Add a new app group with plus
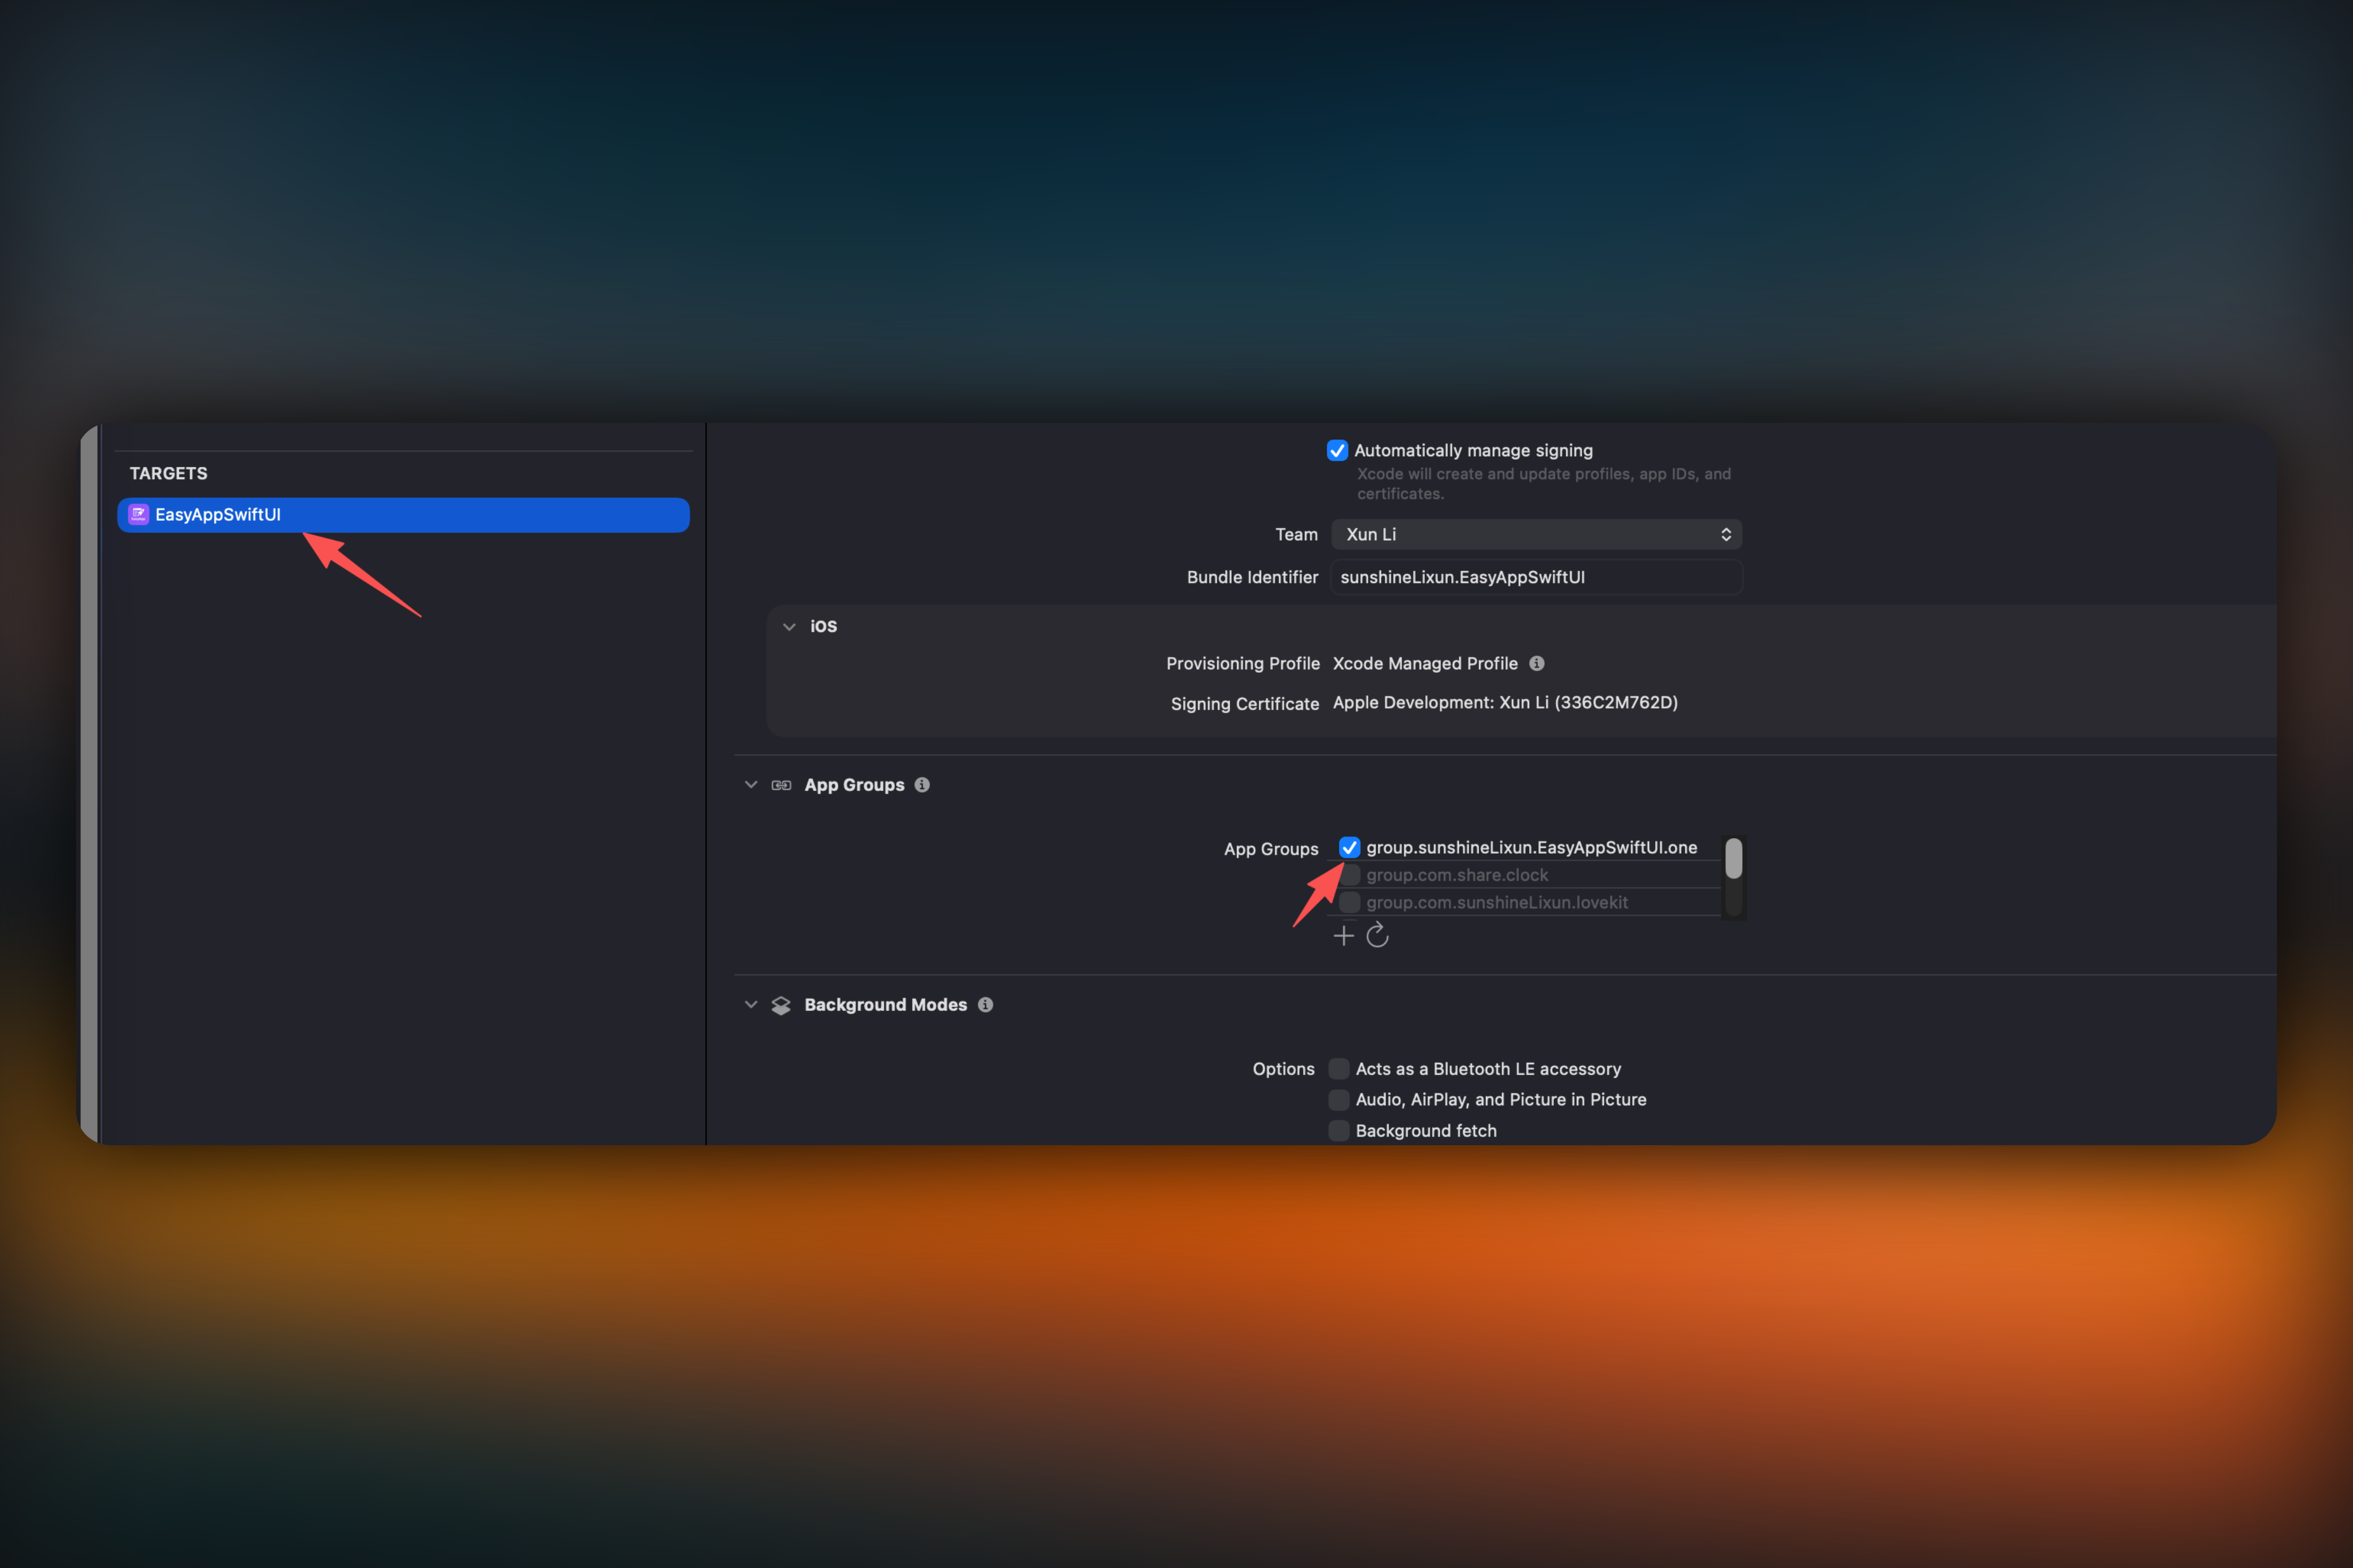2353x1568 pixels. click(x=1343, y=936)
